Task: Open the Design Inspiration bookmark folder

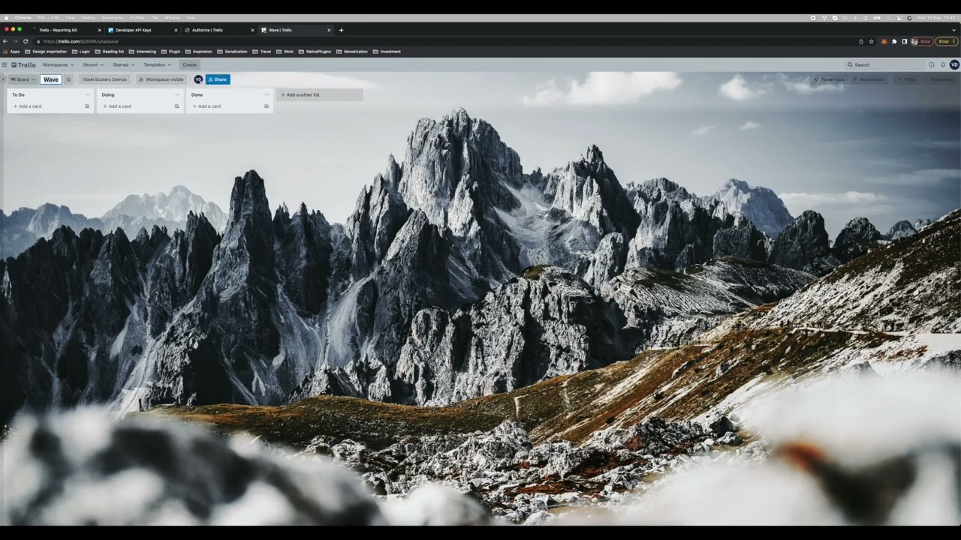Action: [46, 52]
